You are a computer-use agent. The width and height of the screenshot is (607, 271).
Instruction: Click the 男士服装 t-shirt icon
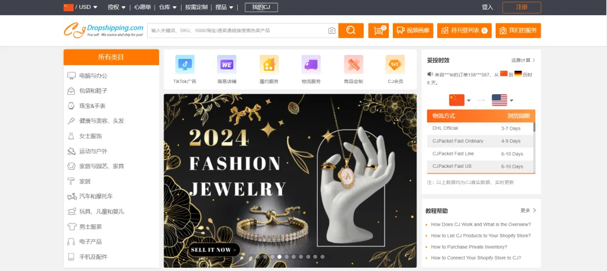(x=71, y=227)
